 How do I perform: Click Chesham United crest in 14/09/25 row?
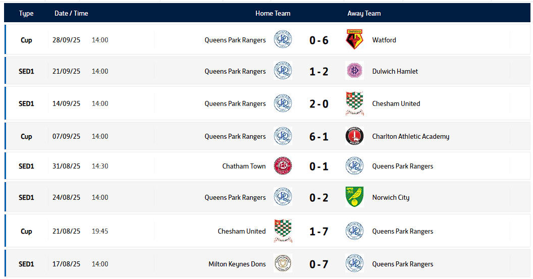(x=354, y=103)
